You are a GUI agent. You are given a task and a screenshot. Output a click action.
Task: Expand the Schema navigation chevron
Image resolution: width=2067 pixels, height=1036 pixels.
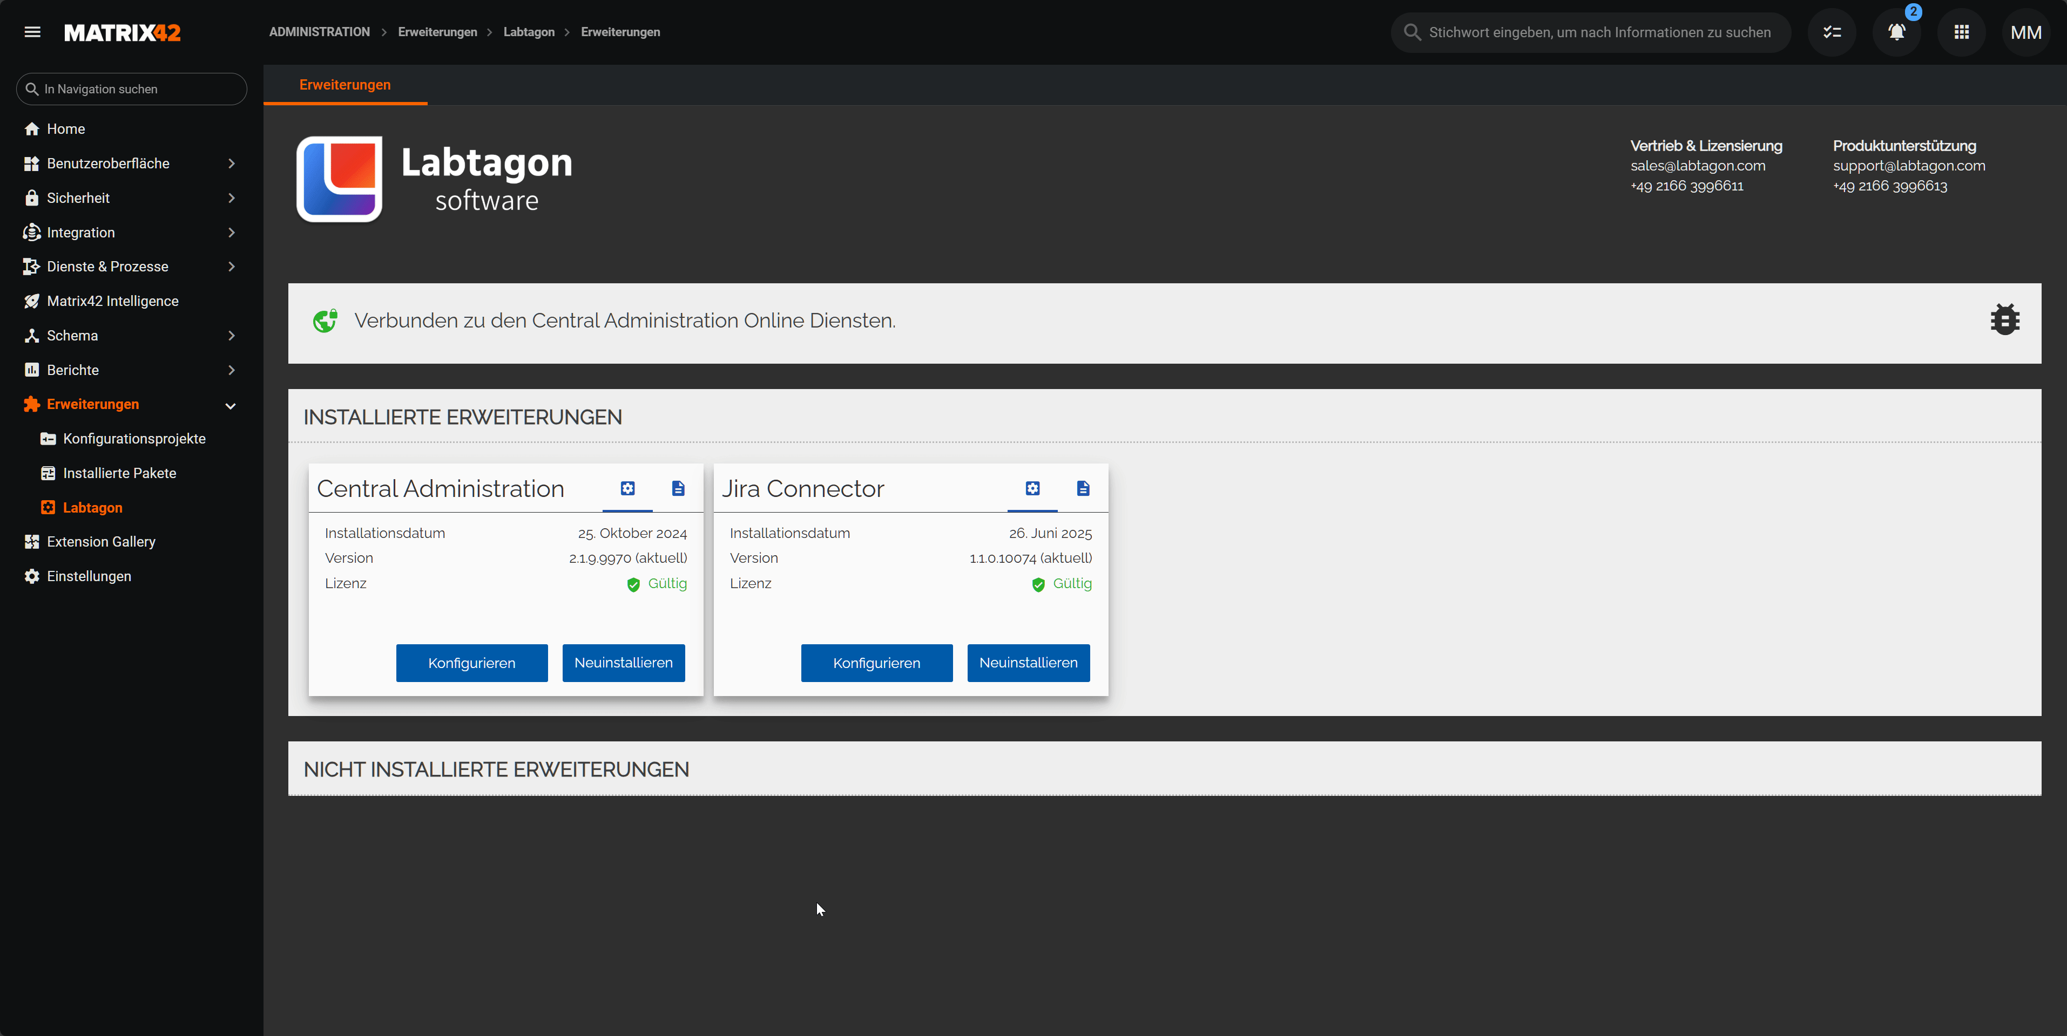pyautogui.click(x=231, y=336)
